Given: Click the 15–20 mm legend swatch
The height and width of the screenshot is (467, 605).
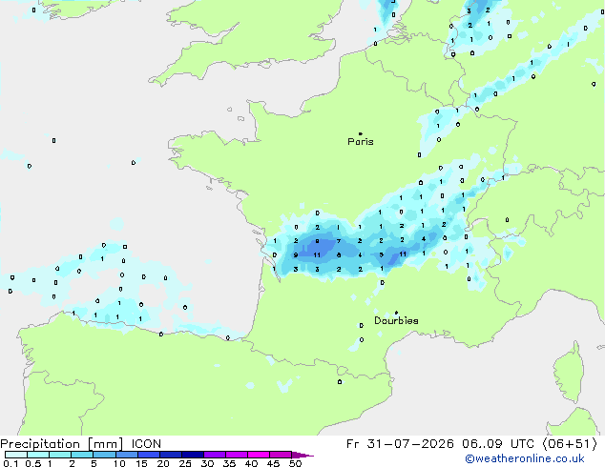Looking at the screenshot, I should coord(149,455).
